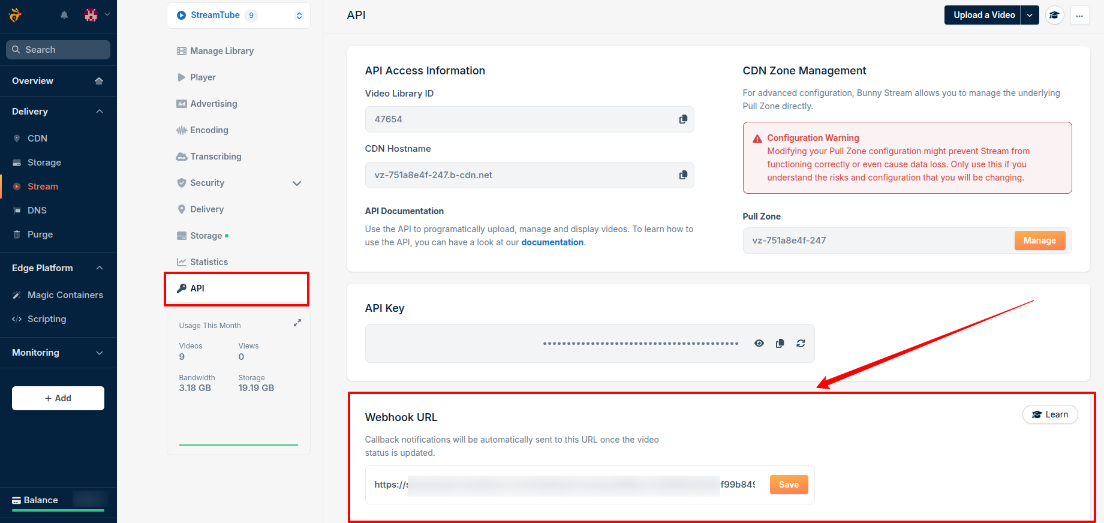This screenshot has height=523, width=1104.
Task: Focus the Webhook URL input field
Action: [564, 485]
